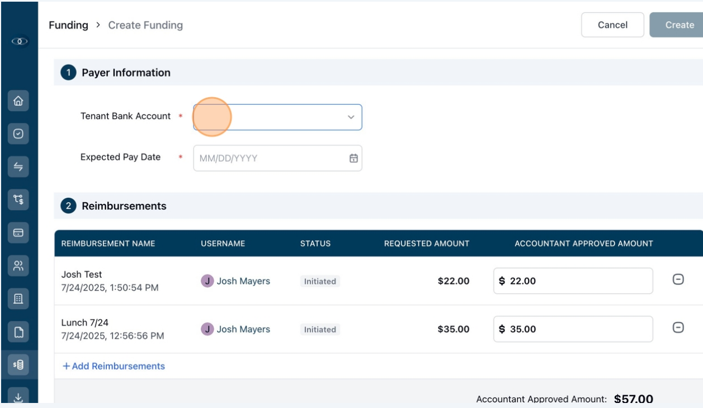Select the funding coins icon in sidebar
The image size is (703, 408).
[18, 365]
